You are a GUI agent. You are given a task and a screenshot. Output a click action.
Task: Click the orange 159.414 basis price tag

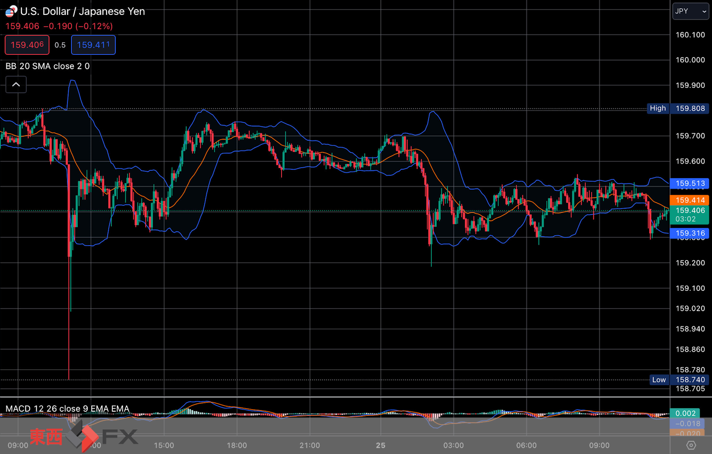click(x=690, y=200)
